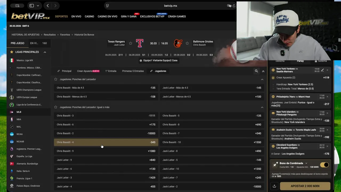Collapse the Jugadores: Ponches del Lanzador section
Image resolution: width=341 pixels, height=192 pixels.
(x=262, y=79)
